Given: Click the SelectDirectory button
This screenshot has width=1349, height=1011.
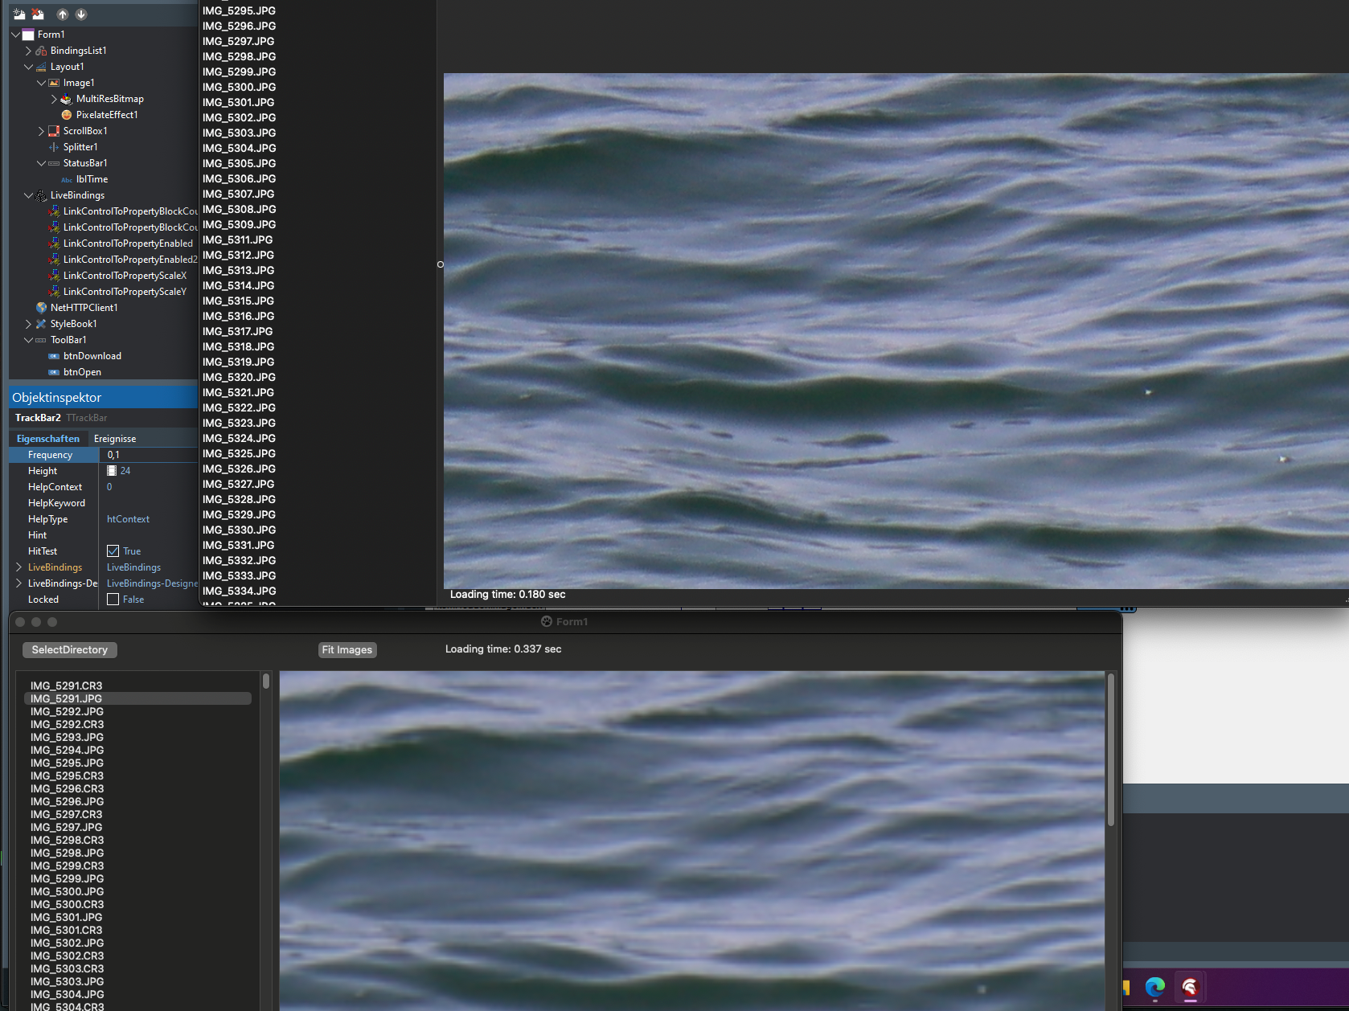Looking at the screenshot, I should 69,649.
